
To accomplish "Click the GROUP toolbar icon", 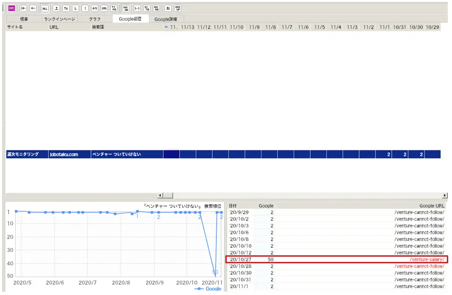I will pyautogui.click(x=177, y=8).
